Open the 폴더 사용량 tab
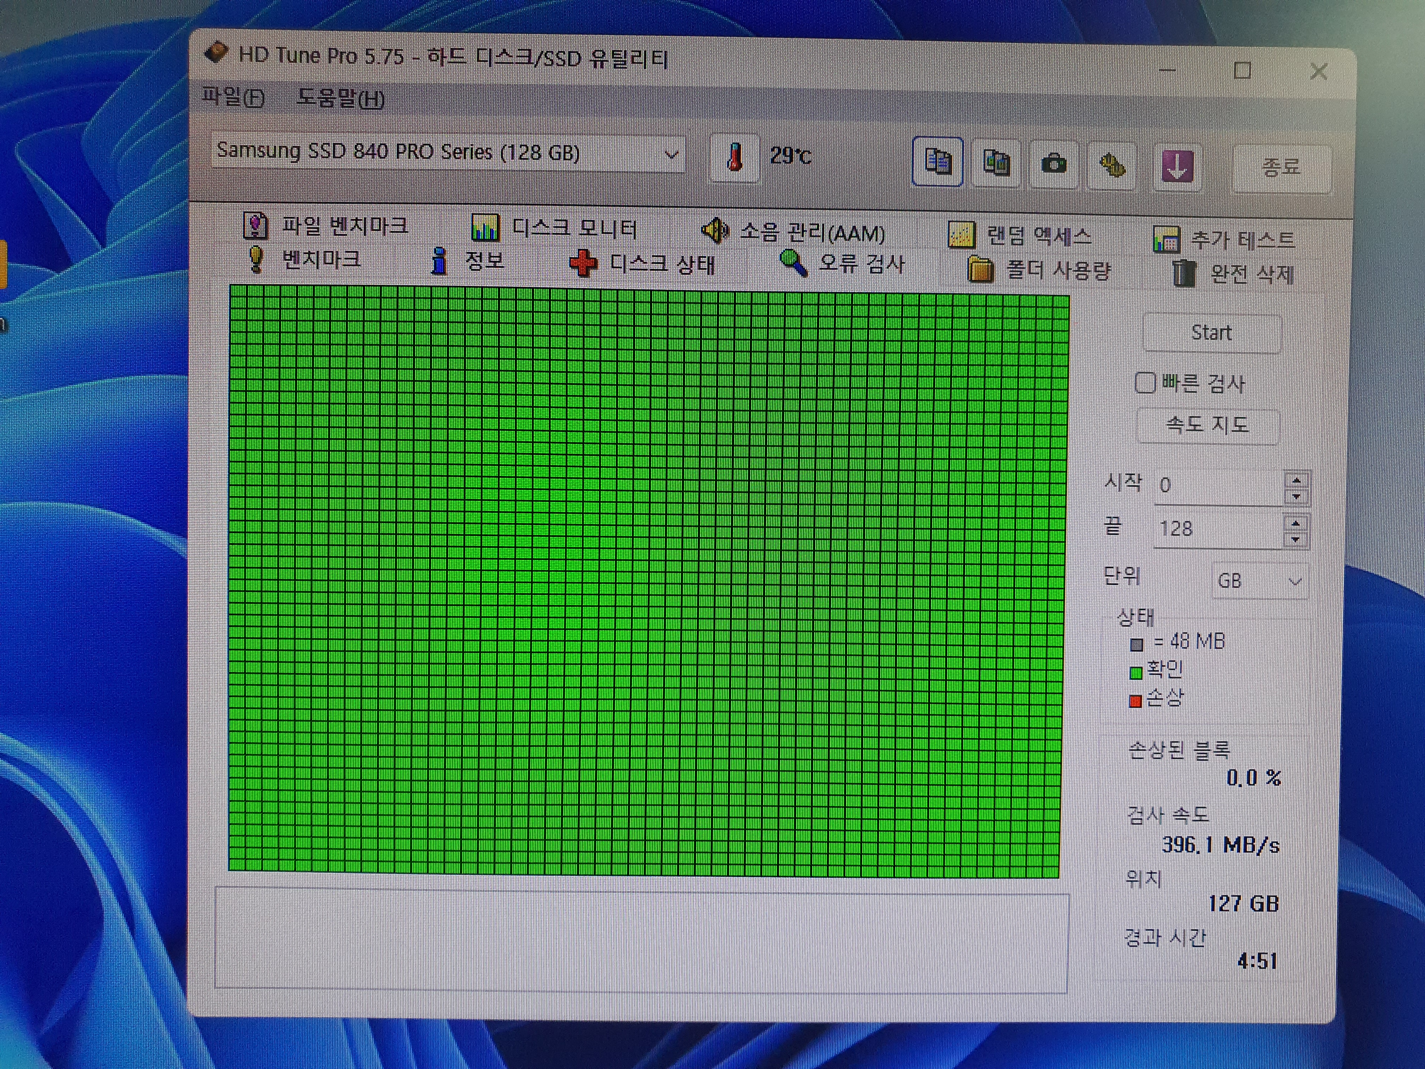 [x=1040, y=269]
